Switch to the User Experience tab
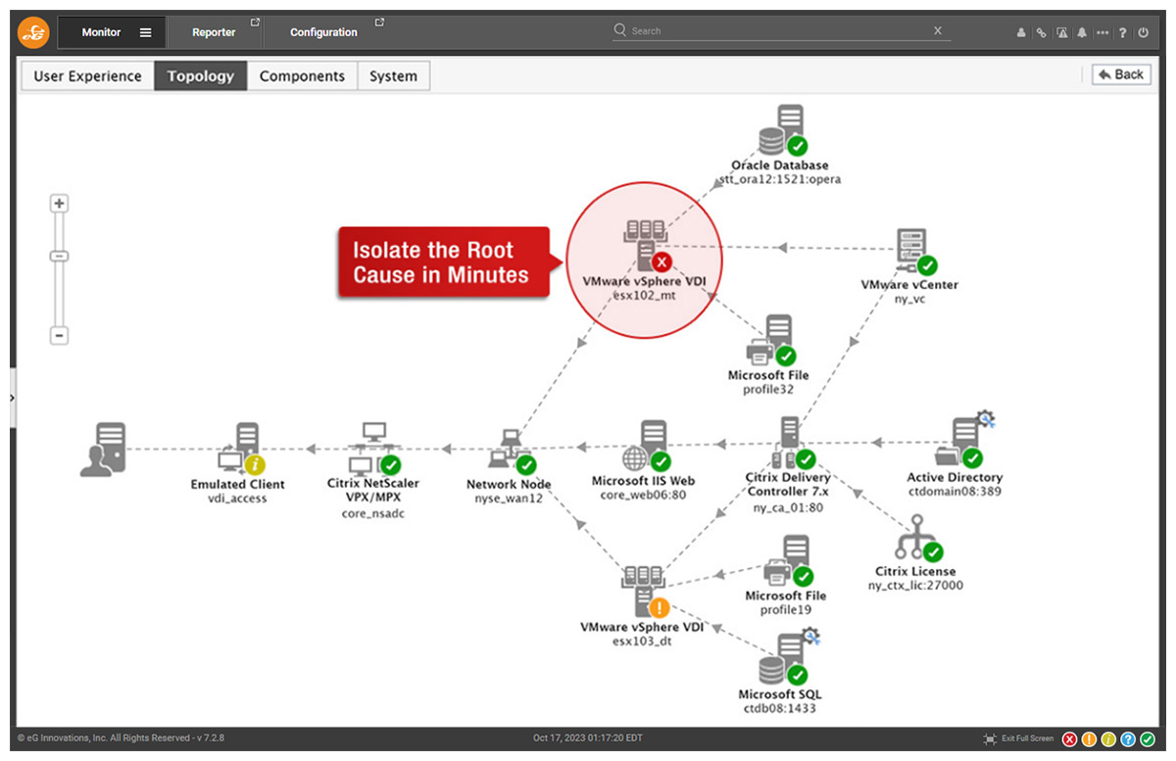1176x761 pixels. tap(88, 75)
